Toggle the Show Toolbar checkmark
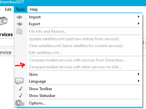The height and width of the screenshot is (109, 146). [x=21, y=89]
